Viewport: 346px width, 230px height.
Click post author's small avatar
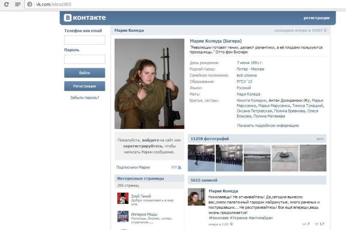(196, 197)
